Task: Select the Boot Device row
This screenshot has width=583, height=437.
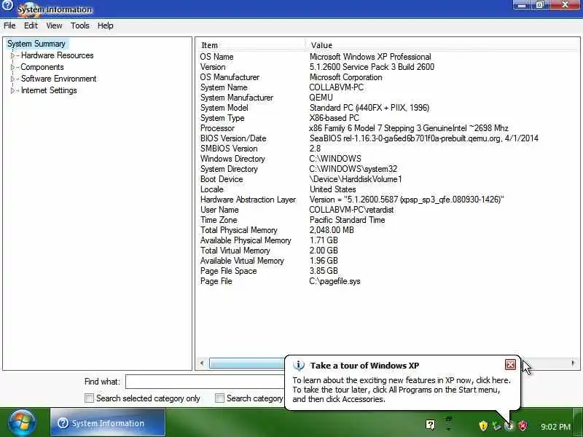Action: coord(388,179)
